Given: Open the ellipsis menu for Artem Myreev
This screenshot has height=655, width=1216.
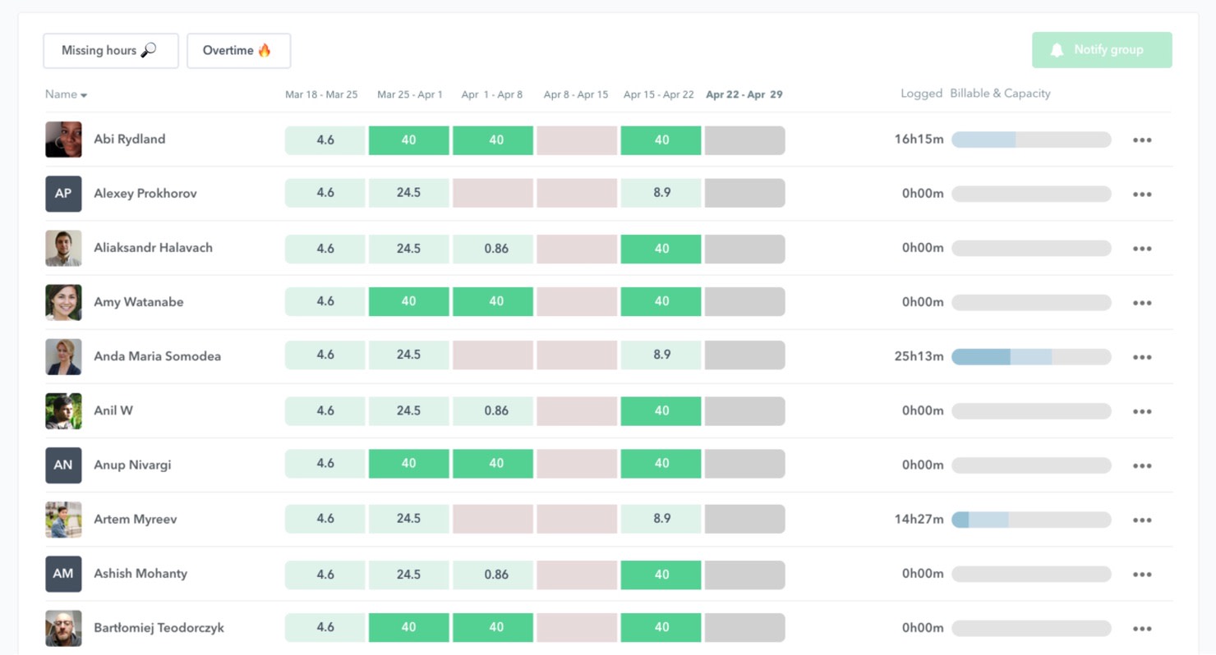Looking at the screenshot, I should point(1142,519).
